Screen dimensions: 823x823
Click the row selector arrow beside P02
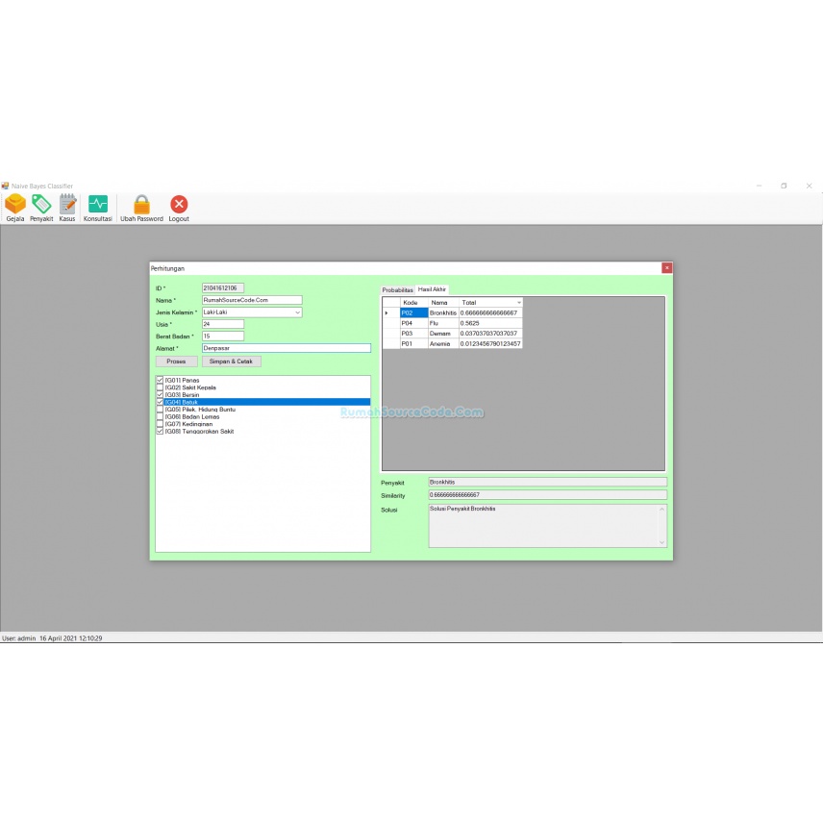coord(387,313)
